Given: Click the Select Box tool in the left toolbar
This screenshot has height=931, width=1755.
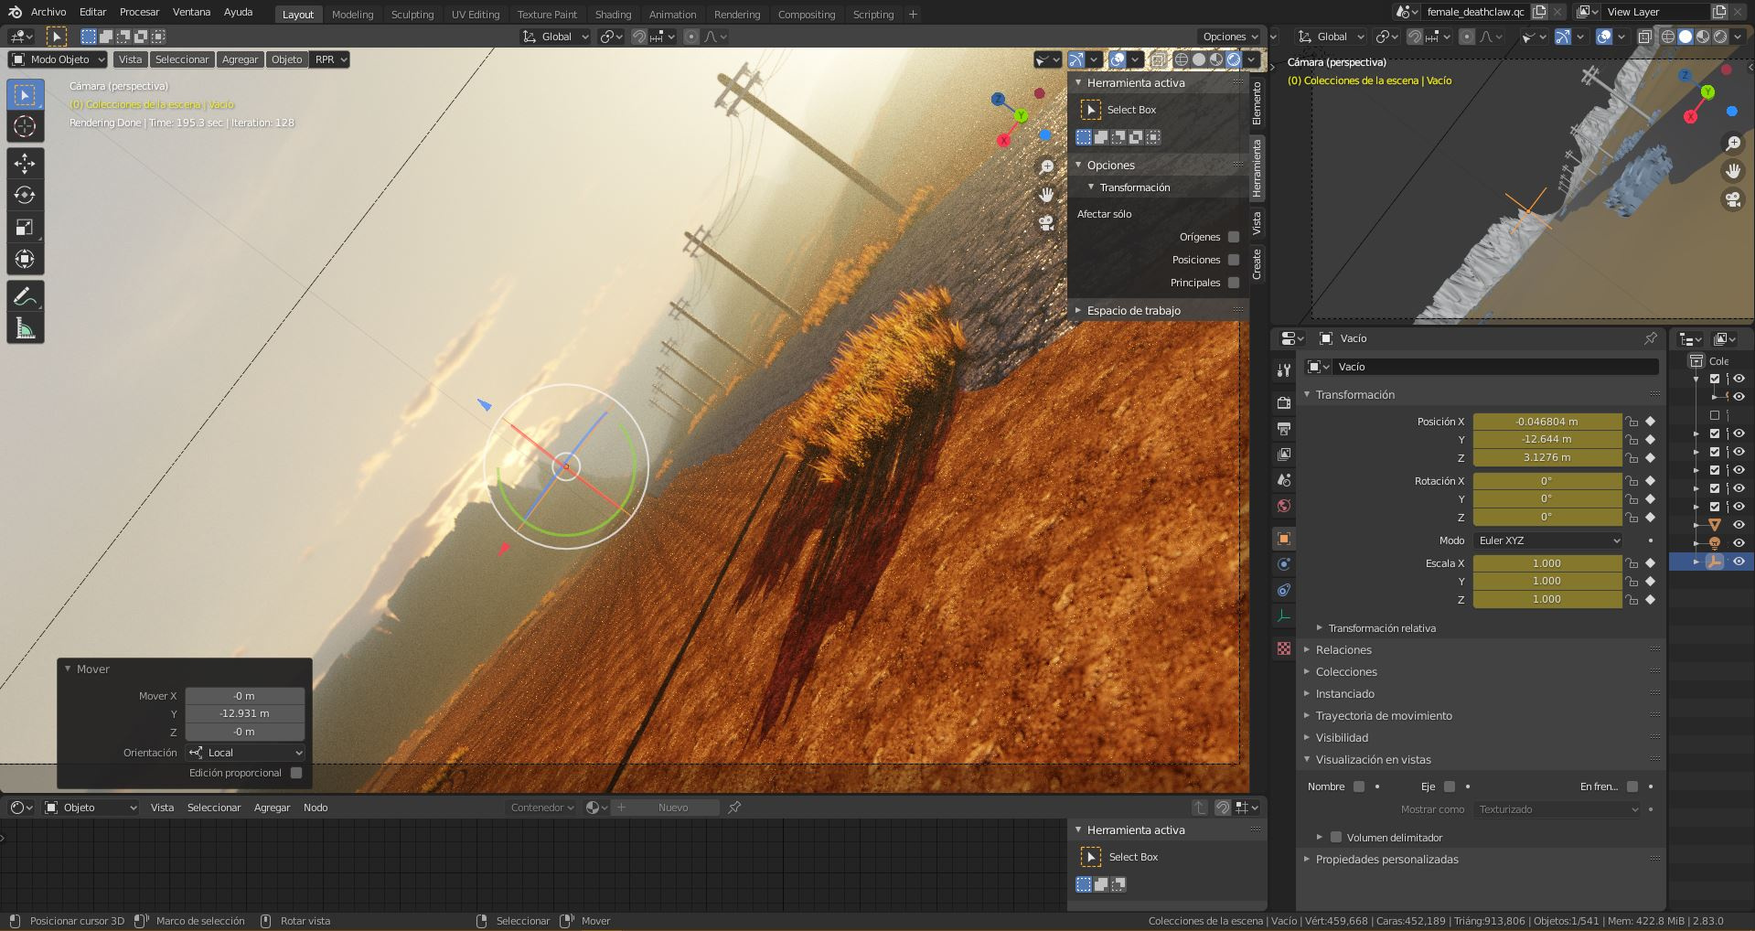Looking at the screenshot, I should point(25,94).
